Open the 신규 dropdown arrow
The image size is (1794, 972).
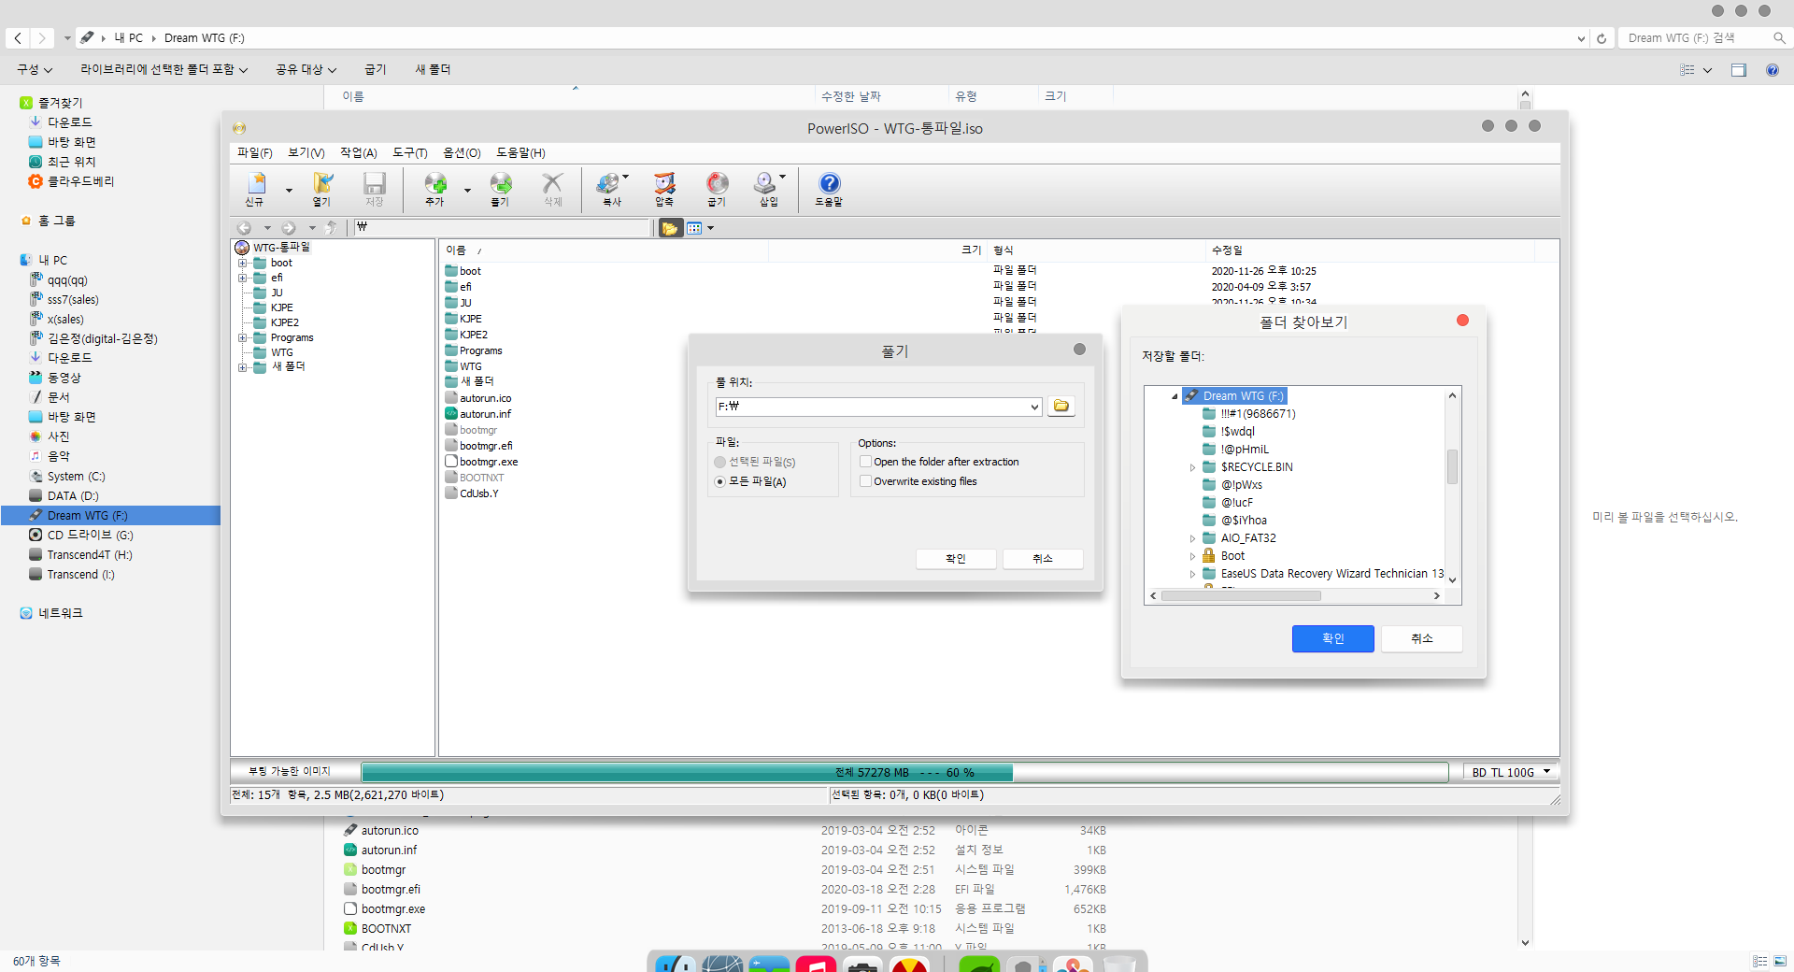point(289,190)
